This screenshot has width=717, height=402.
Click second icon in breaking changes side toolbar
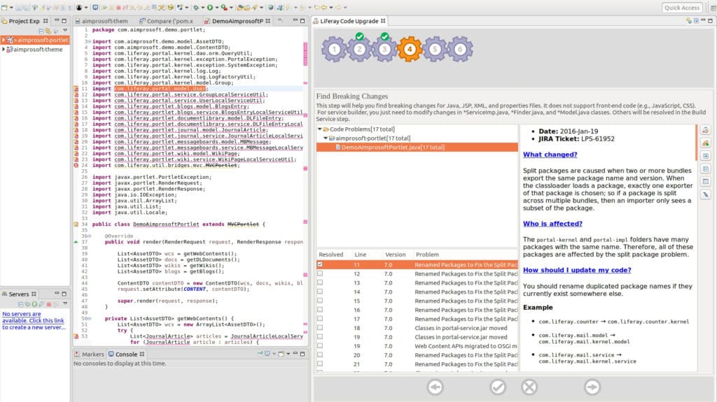coord(706,143)
